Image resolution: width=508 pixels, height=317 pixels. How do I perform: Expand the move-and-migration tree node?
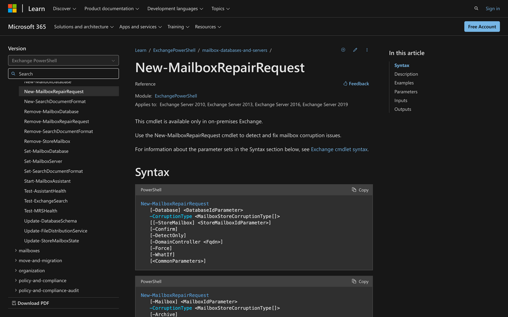pos(40,261)
